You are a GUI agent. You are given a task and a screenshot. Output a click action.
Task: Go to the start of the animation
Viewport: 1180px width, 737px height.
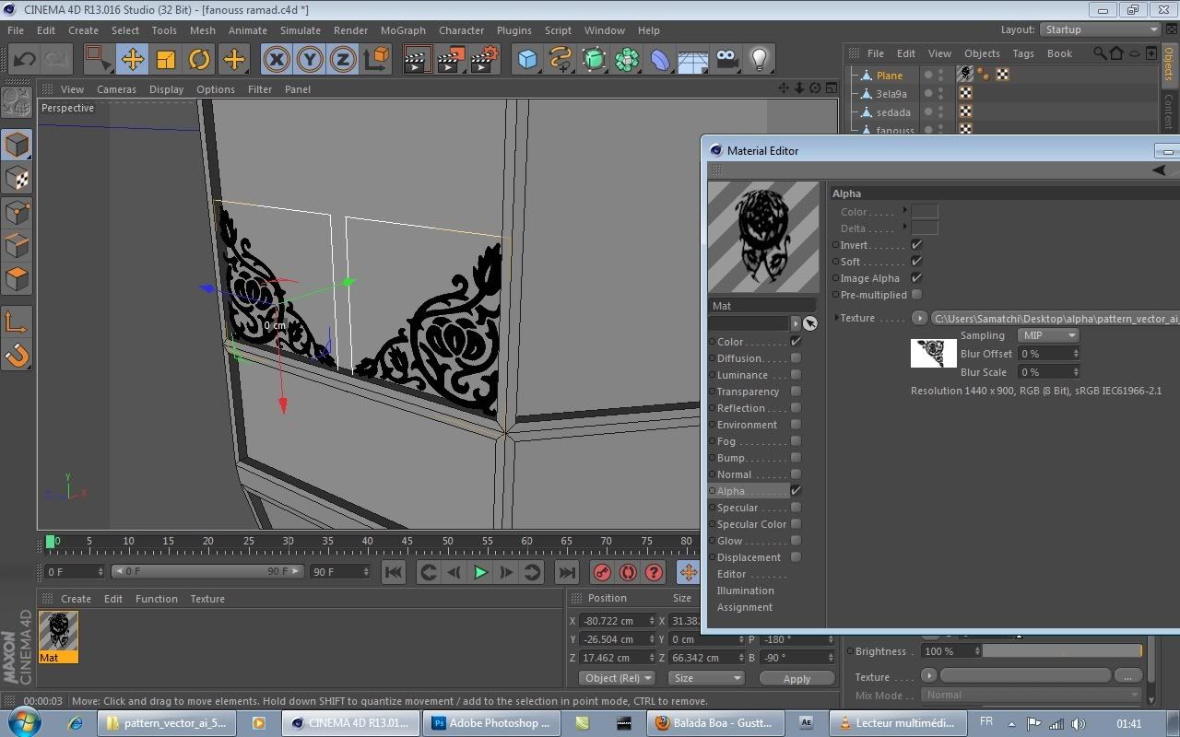pyautogui.click(x=394, y=572)
